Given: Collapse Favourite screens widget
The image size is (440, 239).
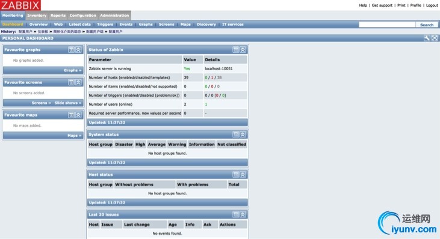Looking at the screenshot, I should [x=78, y=82].
